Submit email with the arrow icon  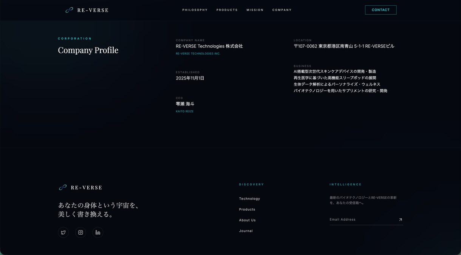[401, 220]
